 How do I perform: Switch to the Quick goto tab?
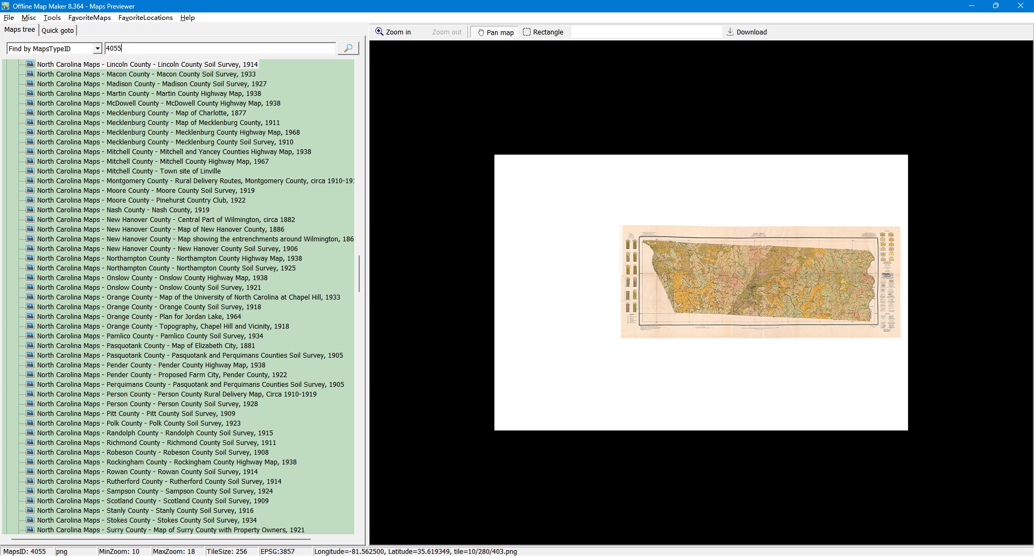[x=58, y=31]
